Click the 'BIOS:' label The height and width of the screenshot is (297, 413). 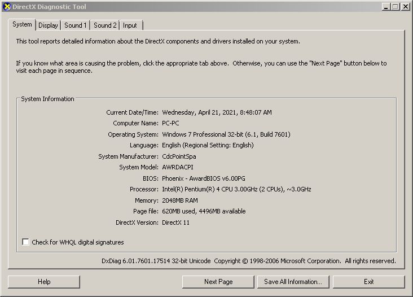(x=151, y=178)
